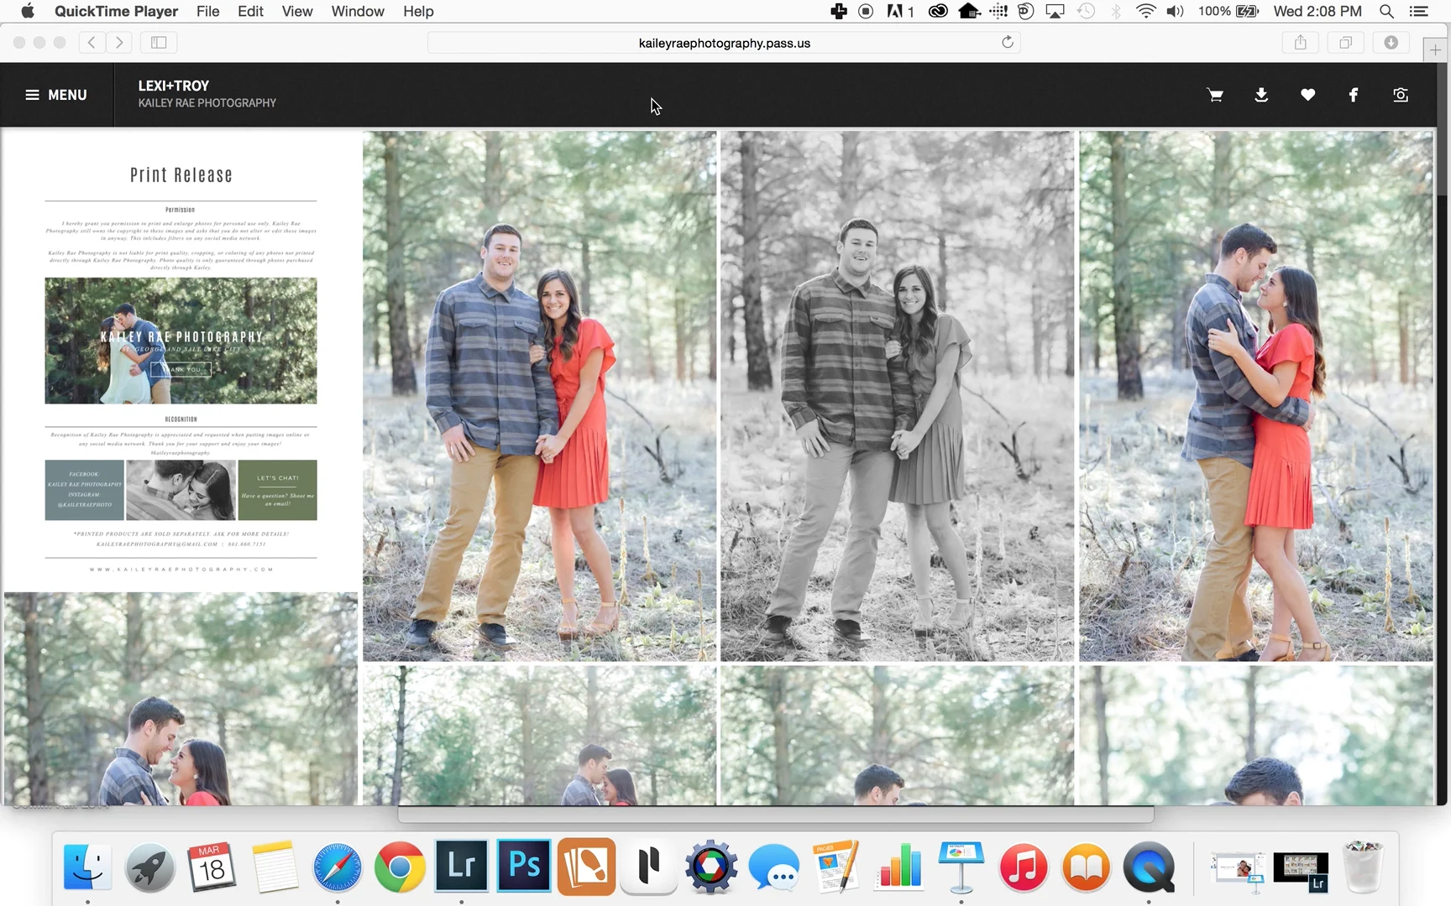Screen dimensions: 1451x906
Task: Open the AirPlay display menu icon
Action: [x=1055, y=11]
